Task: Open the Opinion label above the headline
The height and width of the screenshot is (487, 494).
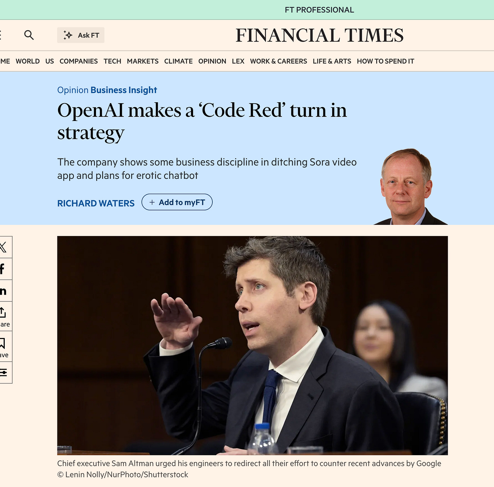Action: tap(73, 90)
